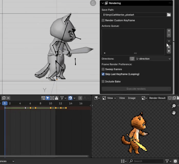Move the queue item down with the arrow
Screen dimensions: 179x164
click(x=169, y=51)
